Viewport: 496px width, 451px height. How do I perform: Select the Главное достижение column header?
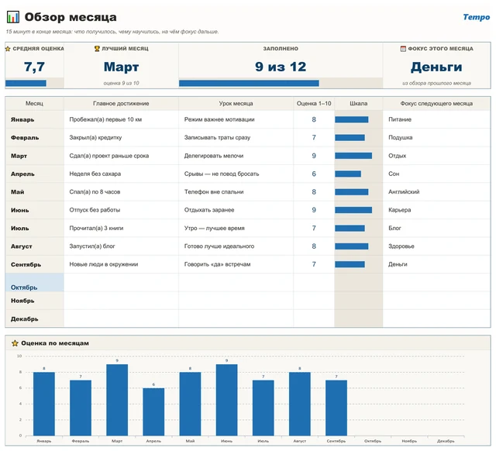point(121,103)
